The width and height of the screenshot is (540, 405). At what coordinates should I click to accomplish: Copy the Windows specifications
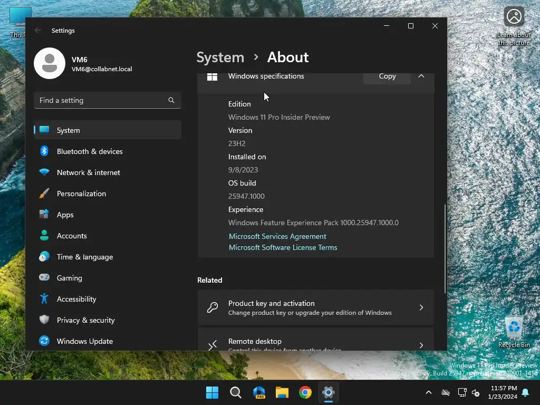[x=387, y=76]
